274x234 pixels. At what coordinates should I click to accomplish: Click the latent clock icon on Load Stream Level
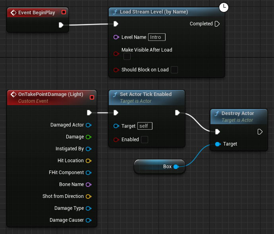(224, 7)
